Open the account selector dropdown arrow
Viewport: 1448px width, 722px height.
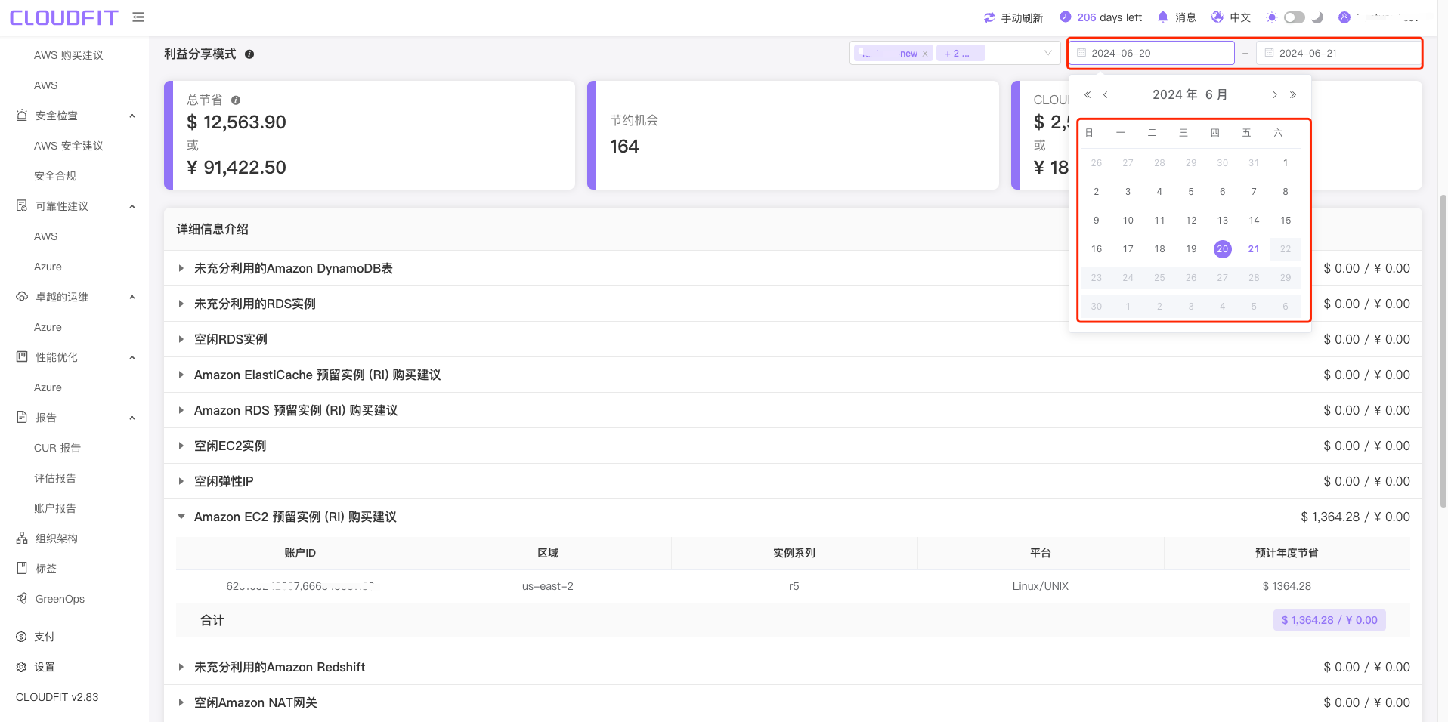point(1048,53)
